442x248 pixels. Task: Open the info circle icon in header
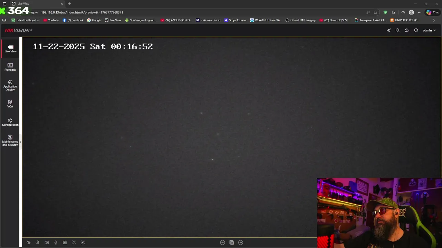coord(416,30)
